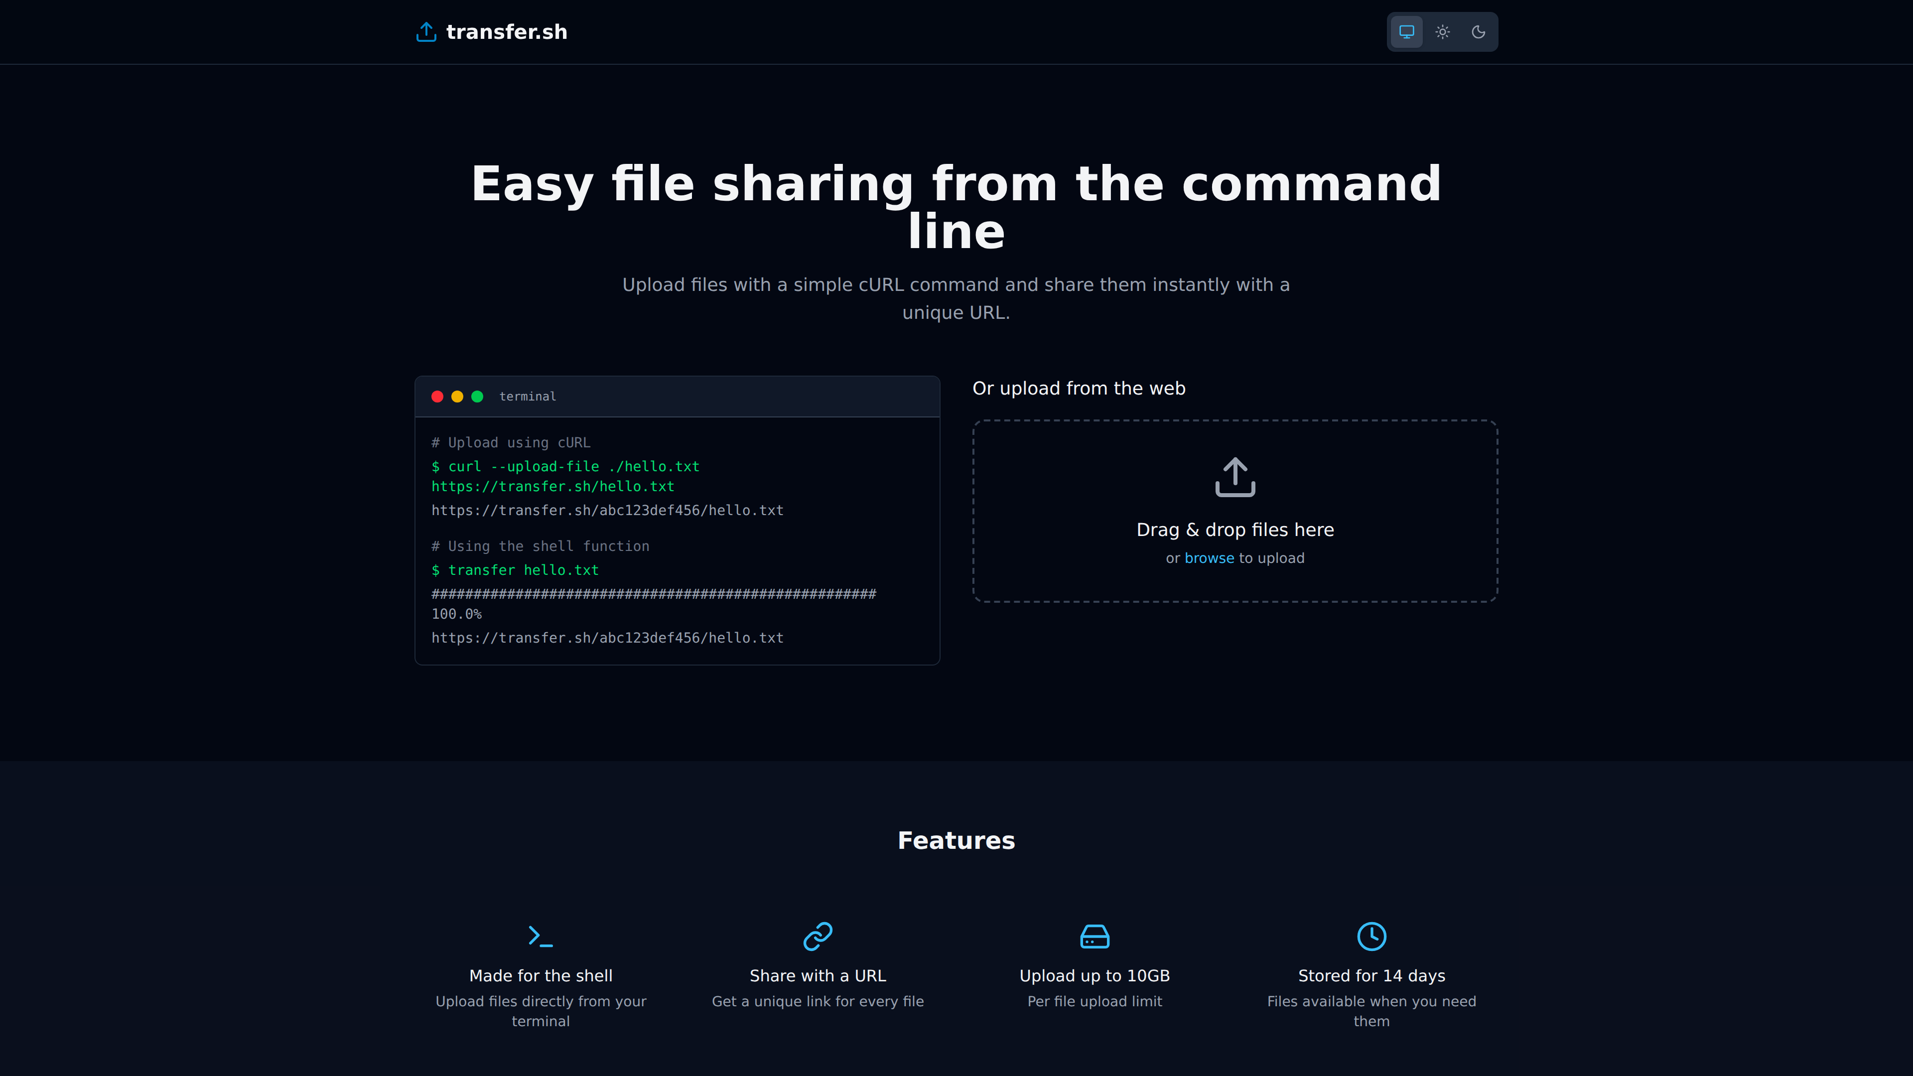Select the curl upload command in the terminal
Viewport: 1913px width, 1076px height.
565,466
